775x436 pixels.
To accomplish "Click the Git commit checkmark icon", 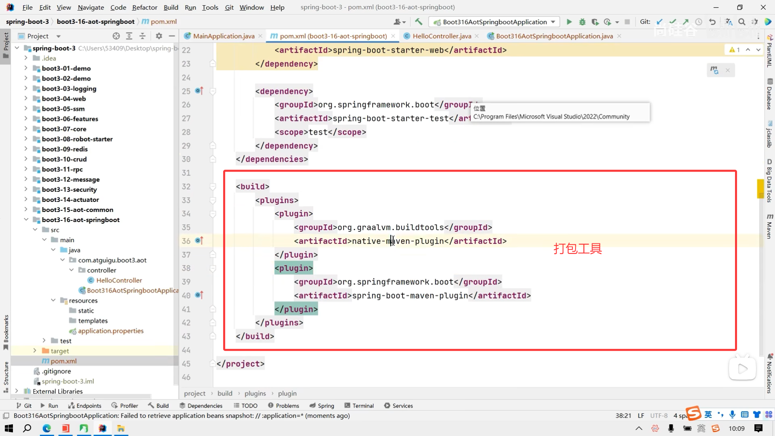I will (672, 22).
